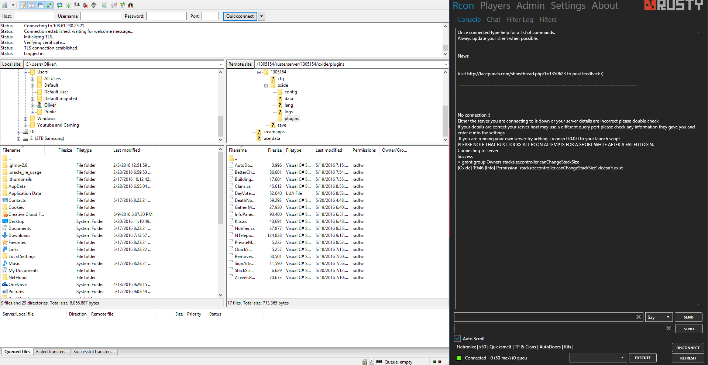The image size is (708, 365).
Task: Open the Site Manager dropdown arrow
Action: coord(13,5)
